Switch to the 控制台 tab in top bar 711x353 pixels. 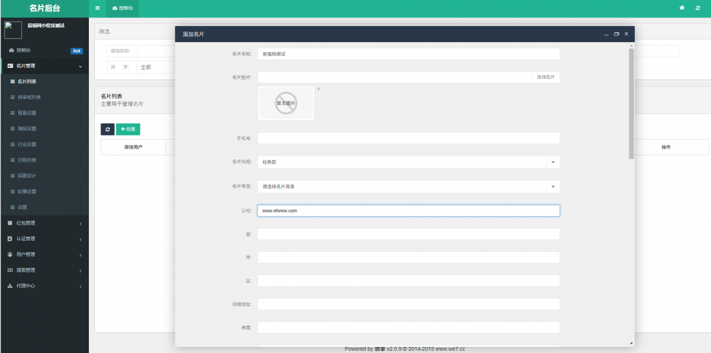click(x=122, y=8)
